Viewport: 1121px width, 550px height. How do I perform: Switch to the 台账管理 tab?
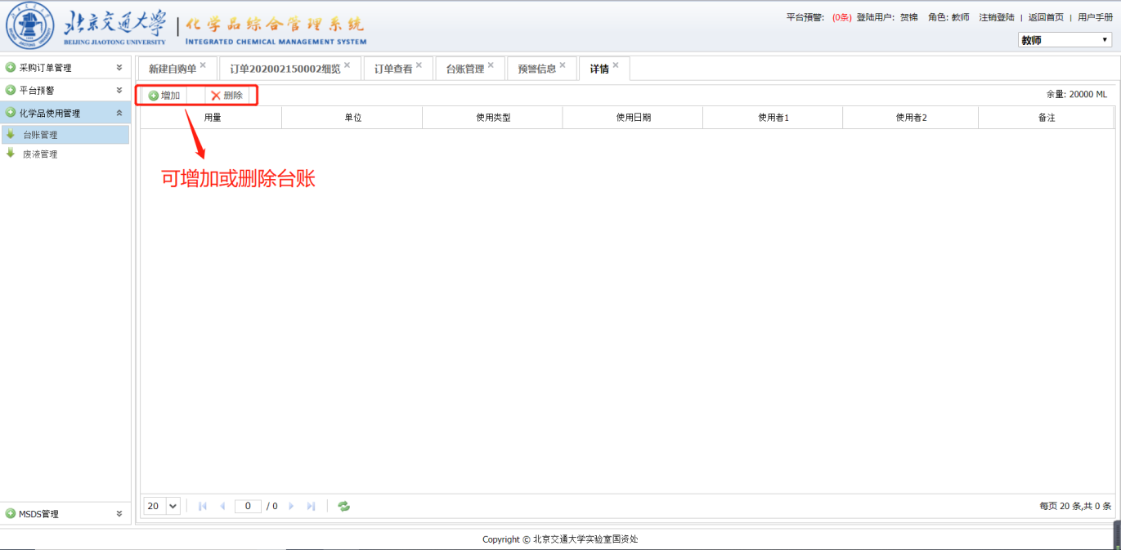pyautogui.click(x=464, y=69)
